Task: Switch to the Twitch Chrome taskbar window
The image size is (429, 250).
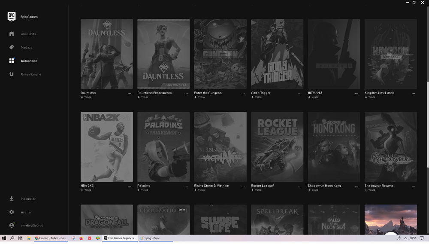Action: click(x=51, y=238)
